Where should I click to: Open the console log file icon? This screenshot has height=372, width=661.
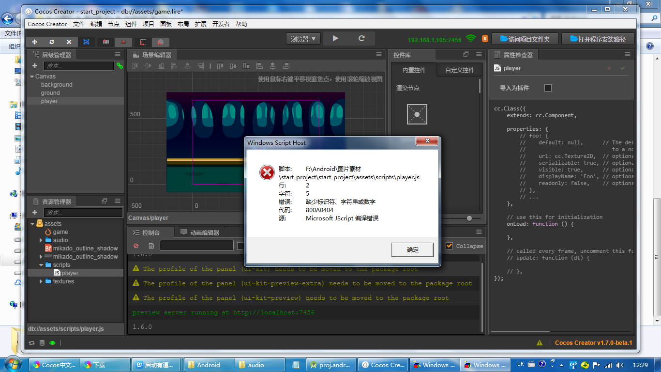coord(151,246)
